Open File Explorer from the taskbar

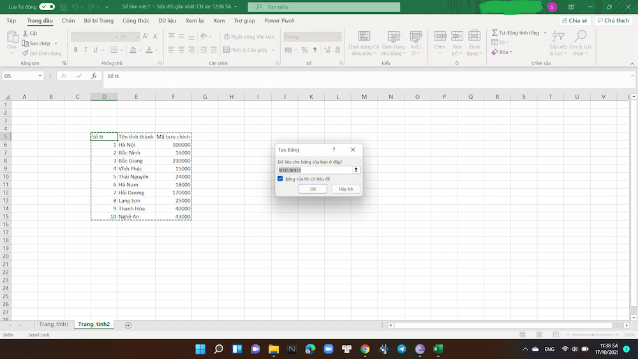tap(274, 349)
